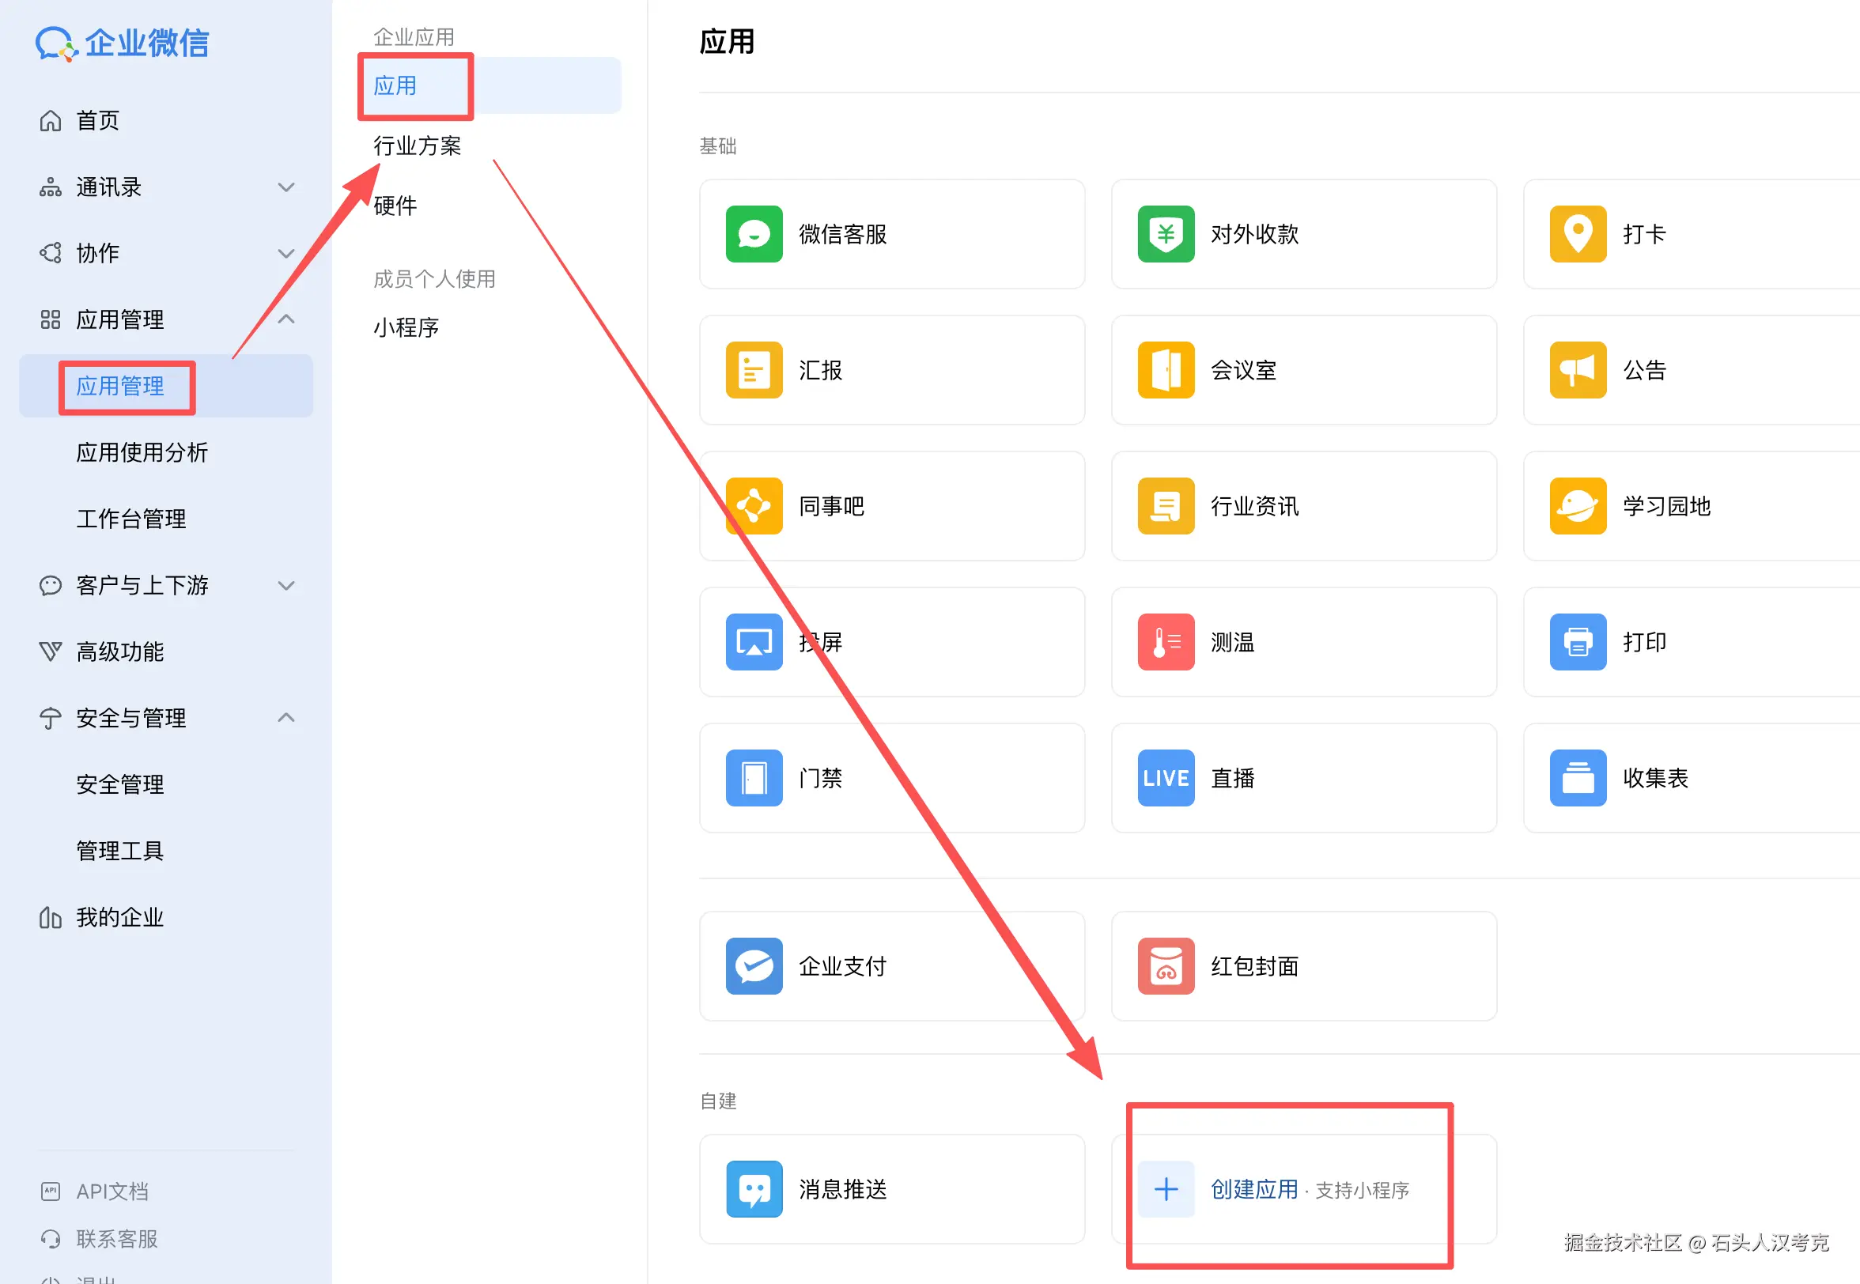Open the 红包封面 red envelope icon
Screen dimensions: 1860x1284
click(1166, 966)
